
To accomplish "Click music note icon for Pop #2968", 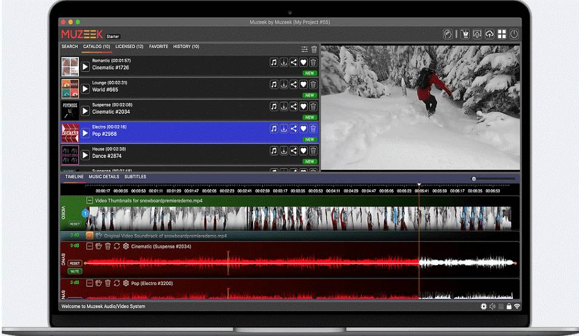I will [274, 129].
